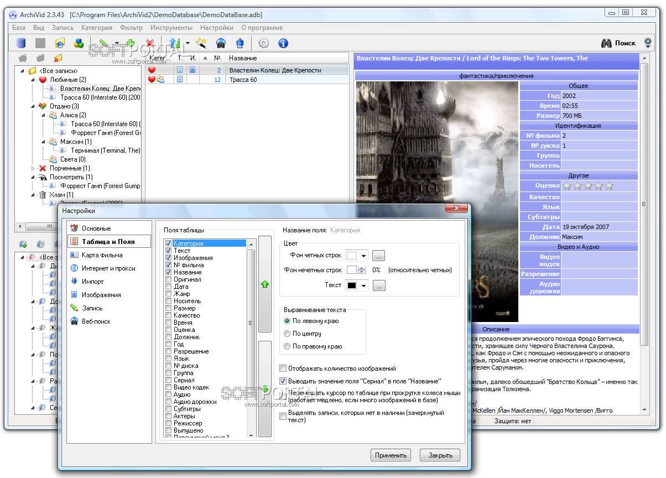Click the Применить button
The image size is (666, 478).
tap(391, 455)
